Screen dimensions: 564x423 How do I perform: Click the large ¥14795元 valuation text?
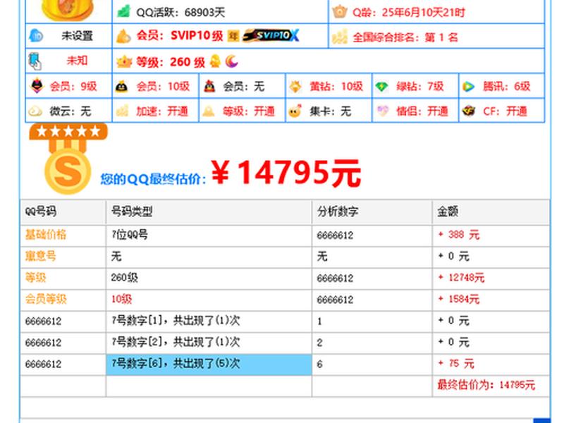(x=286, y=173)
